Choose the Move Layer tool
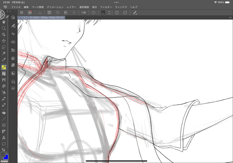 tap(4, 41)
